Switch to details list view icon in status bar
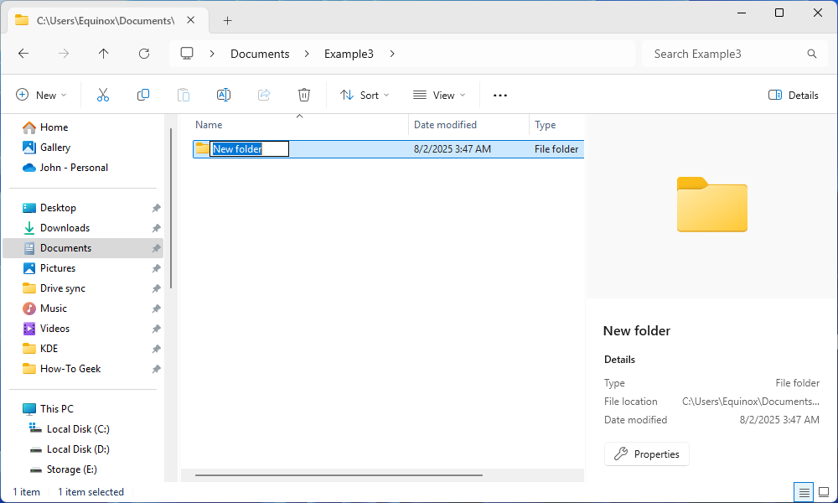Screen dimensions: 838x503 tap(804, 492)
